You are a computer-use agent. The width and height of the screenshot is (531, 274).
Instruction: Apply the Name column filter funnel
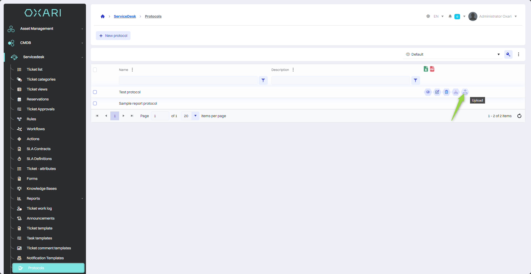263,80
